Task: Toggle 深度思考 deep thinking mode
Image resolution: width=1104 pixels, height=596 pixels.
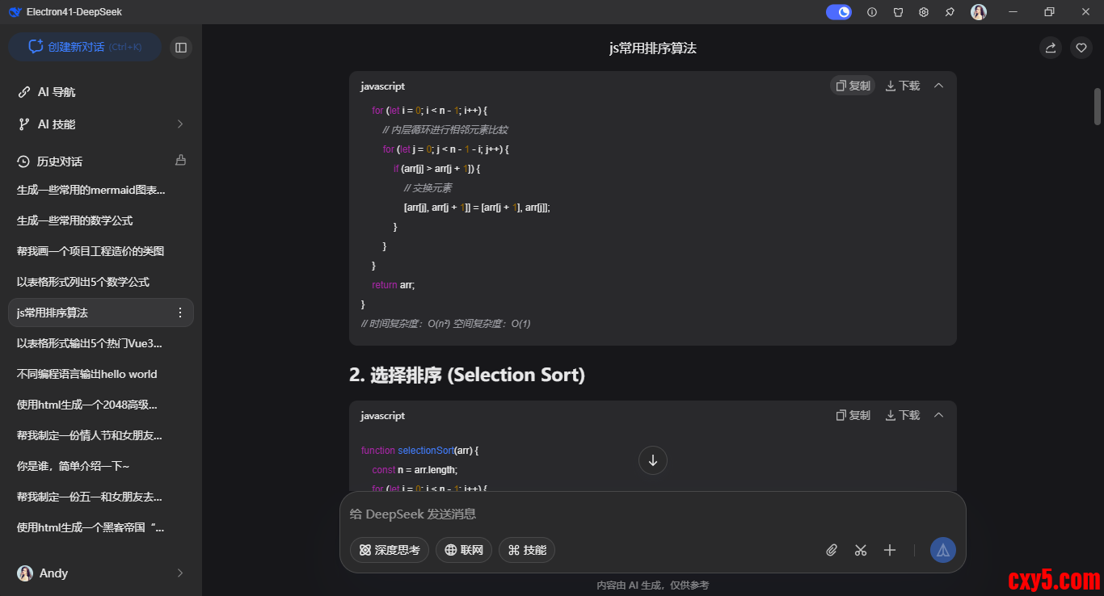Action: [390, 550]
